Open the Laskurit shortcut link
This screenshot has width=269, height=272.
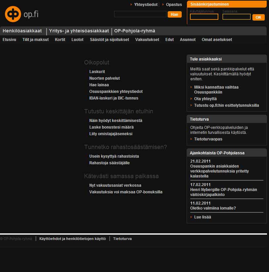[x=97, y=72]
